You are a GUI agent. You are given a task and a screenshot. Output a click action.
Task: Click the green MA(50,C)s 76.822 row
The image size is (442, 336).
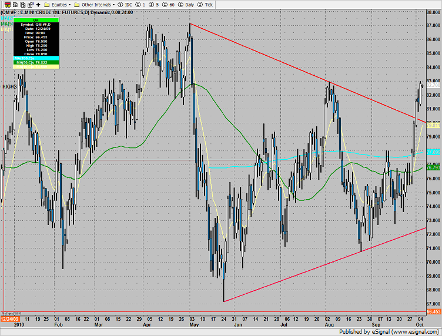click(x=36, y=62)
